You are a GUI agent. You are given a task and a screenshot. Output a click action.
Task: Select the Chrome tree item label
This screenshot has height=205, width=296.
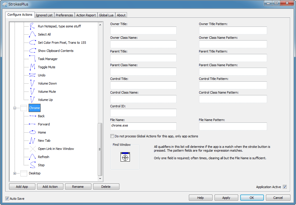(34, 108)
